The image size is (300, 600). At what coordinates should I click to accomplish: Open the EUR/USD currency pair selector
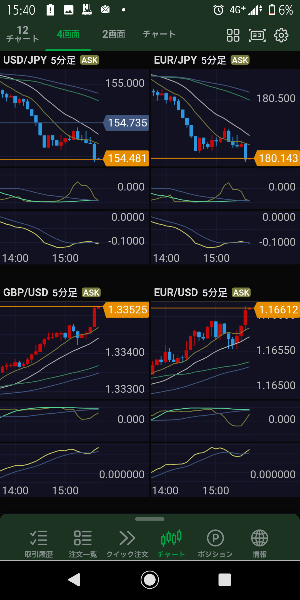click(176, 293)
